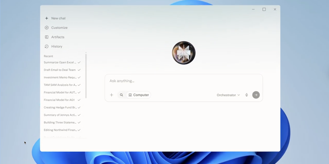Open recent chat Financial Model for AUT...
This screenshot has width=329, height=164.
[60, 93]
